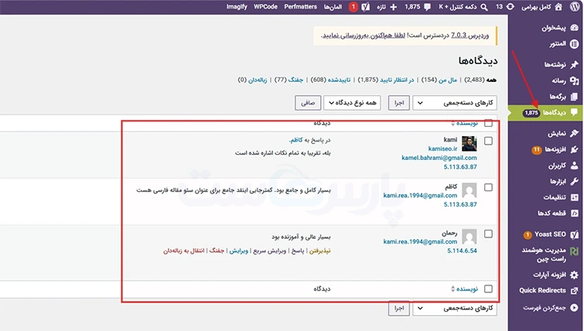Viewport: 584px width, 331px height.
Task: Click the external link icon beside Quick Redirects
Action: click(x=574, y=291)
